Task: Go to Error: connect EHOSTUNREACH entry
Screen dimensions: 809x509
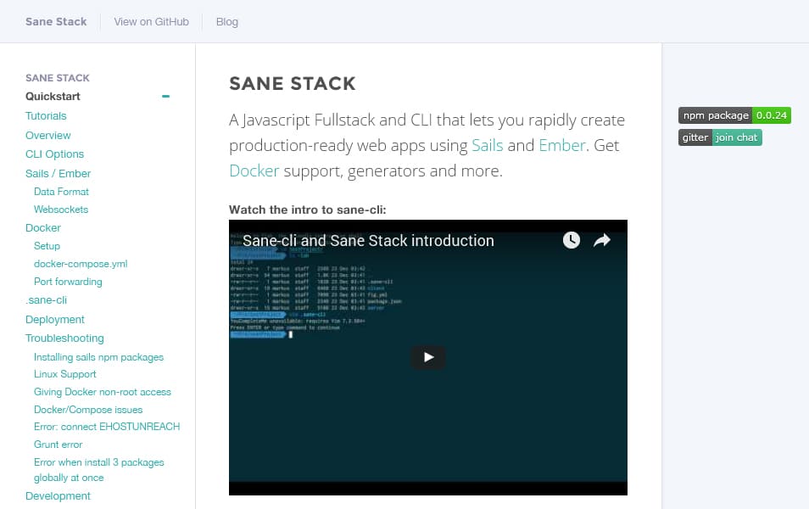Action: pos(107,427)
